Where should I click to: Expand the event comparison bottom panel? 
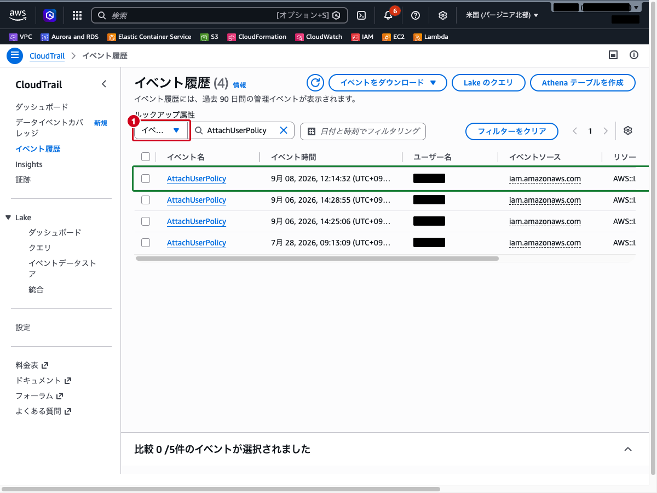[628, 449]
